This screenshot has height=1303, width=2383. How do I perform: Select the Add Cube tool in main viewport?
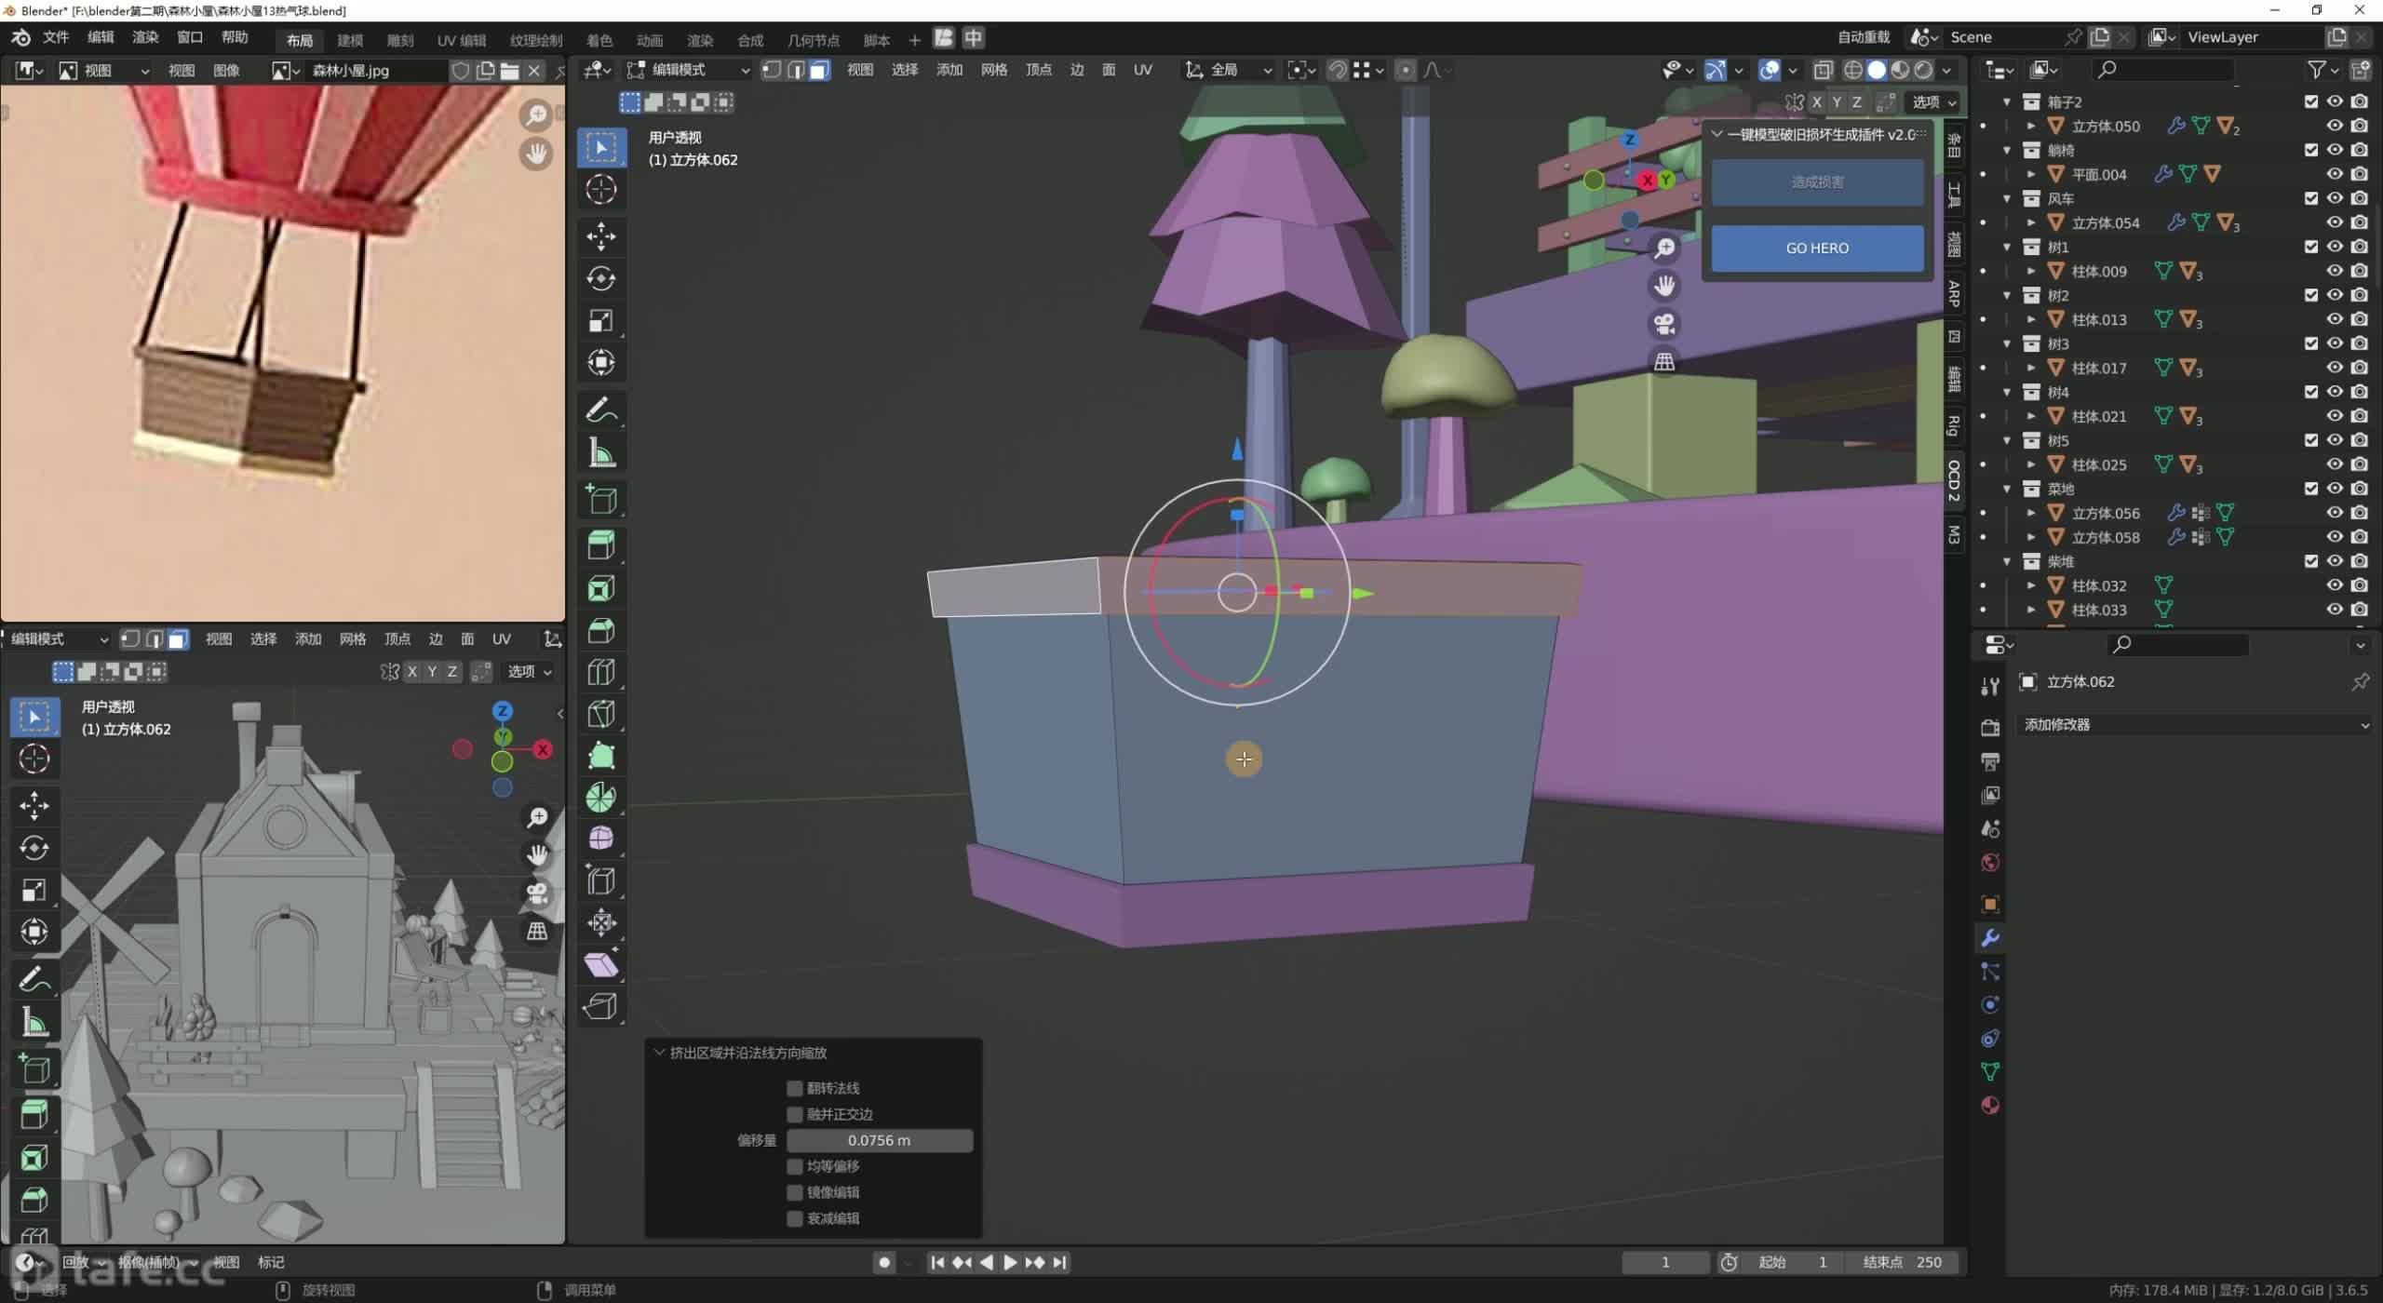601,500
